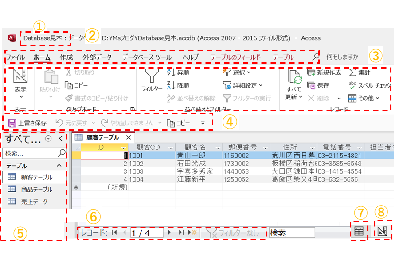Image resolution: width=399 pixels, height=255 pixels.
Task: Click the 集計 totals sigma icon
Action: pos(352,72)
